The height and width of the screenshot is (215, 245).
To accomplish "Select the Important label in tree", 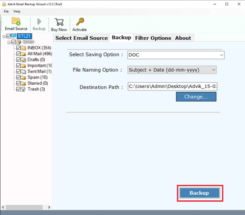I will point(40,66).
